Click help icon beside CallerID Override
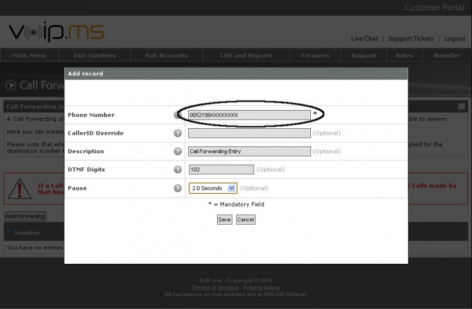Image resolution: width=472 pixels, height=309 pixels. tap(177, 133)
